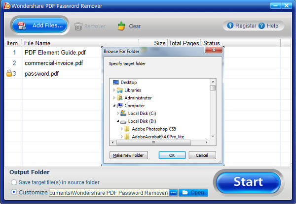
Task: Click the Clear broom icon
Action: click(x=122, y=26)
